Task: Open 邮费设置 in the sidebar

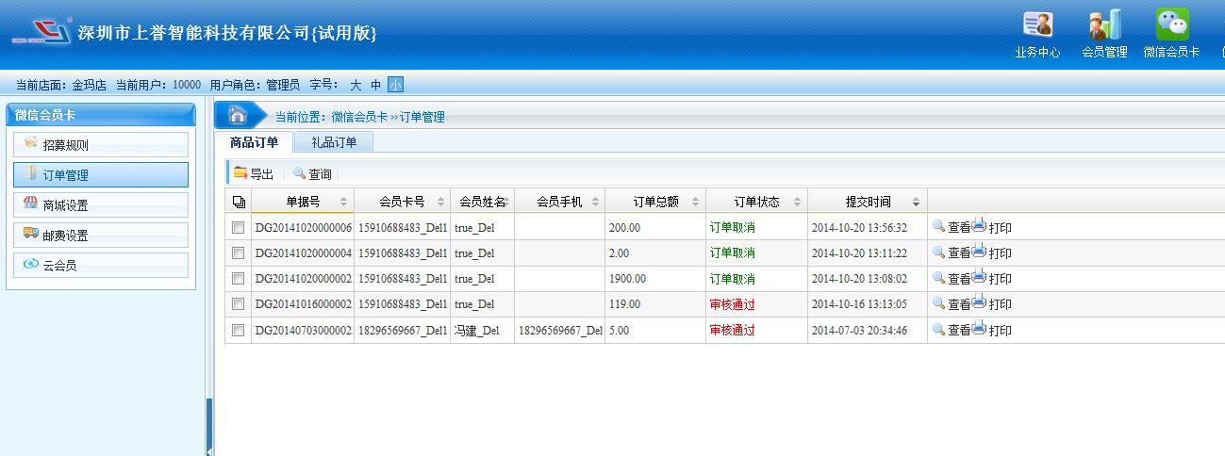Action: point(101,236)
